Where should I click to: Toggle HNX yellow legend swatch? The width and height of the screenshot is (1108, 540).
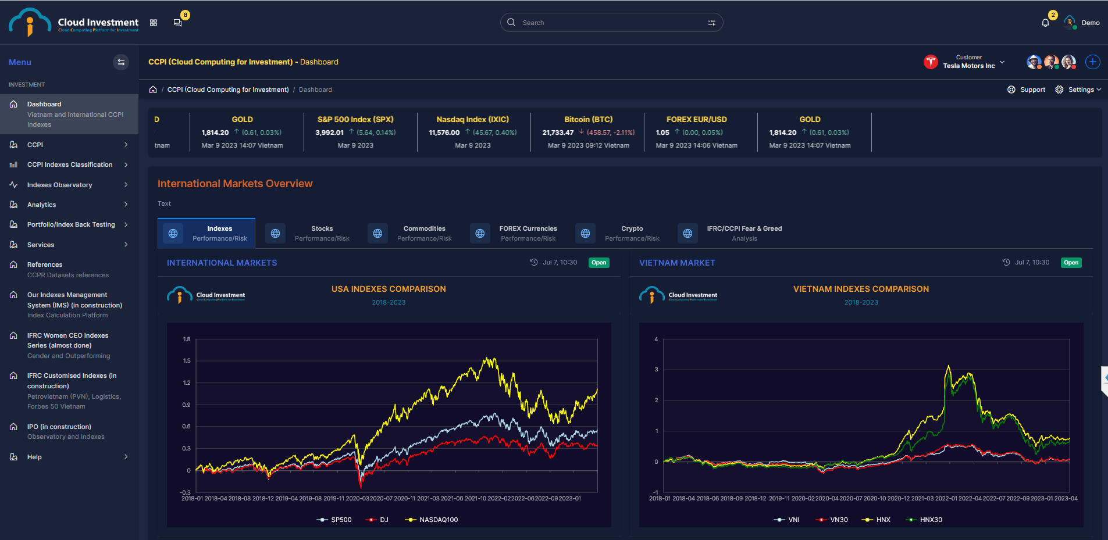click(x=867, y=520)
